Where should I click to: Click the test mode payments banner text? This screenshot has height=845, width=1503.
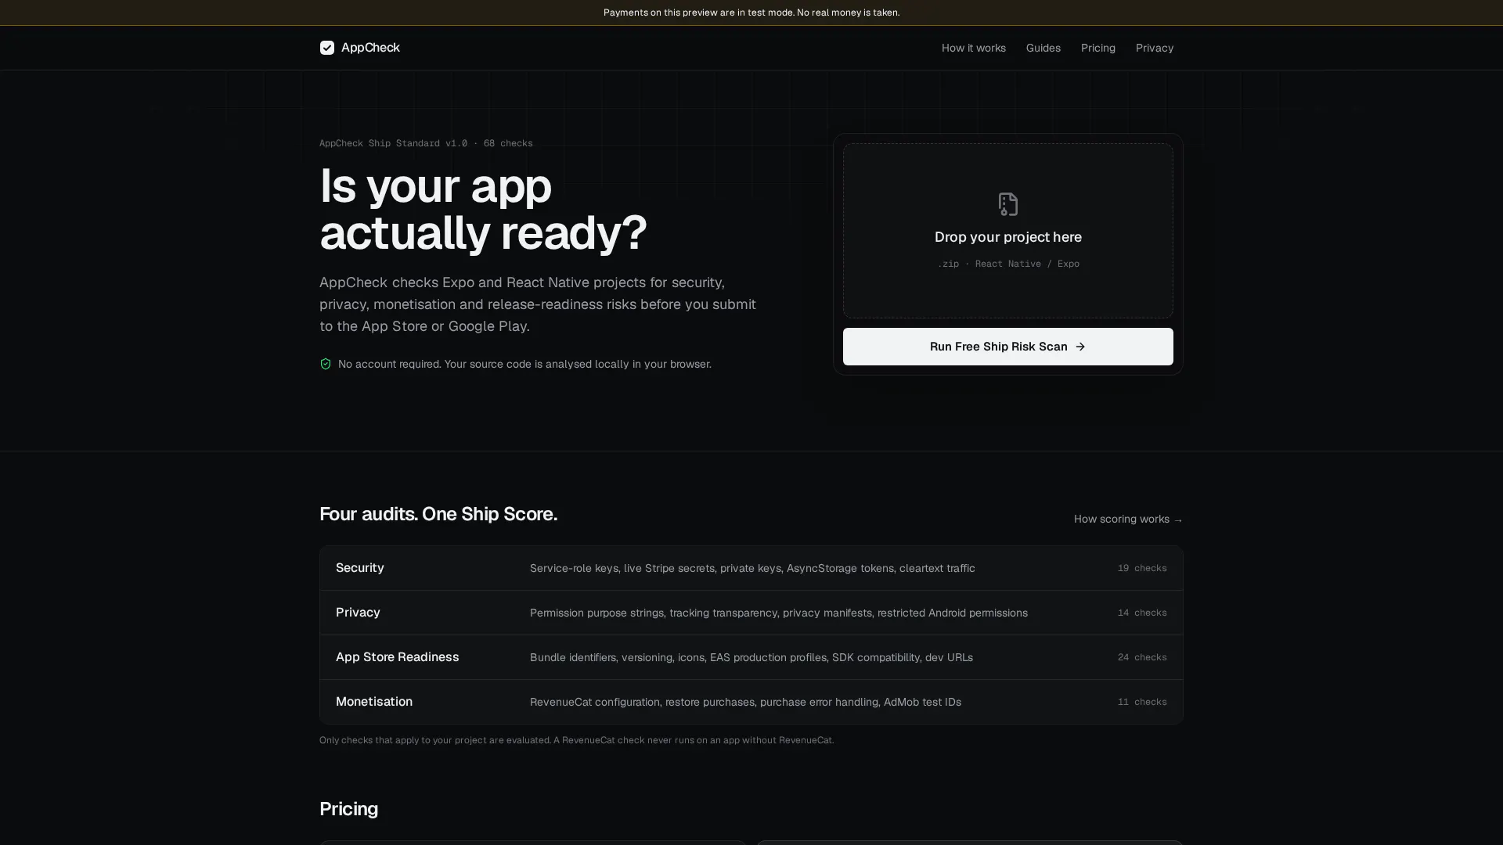(751, 13)
